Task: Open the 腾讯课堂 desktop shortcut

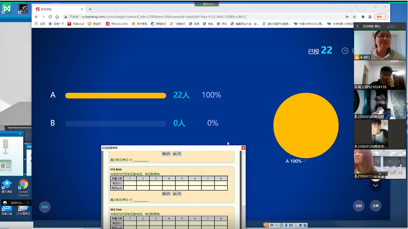Action: (7, 187)
